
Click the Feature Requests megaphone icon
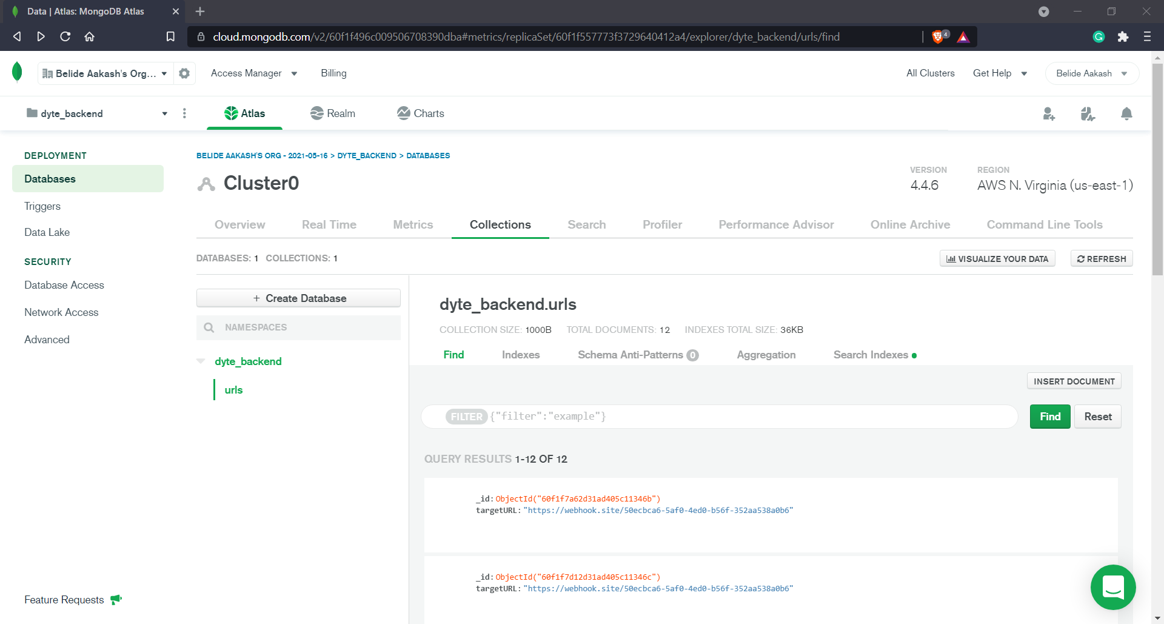(x=116, y=600)
